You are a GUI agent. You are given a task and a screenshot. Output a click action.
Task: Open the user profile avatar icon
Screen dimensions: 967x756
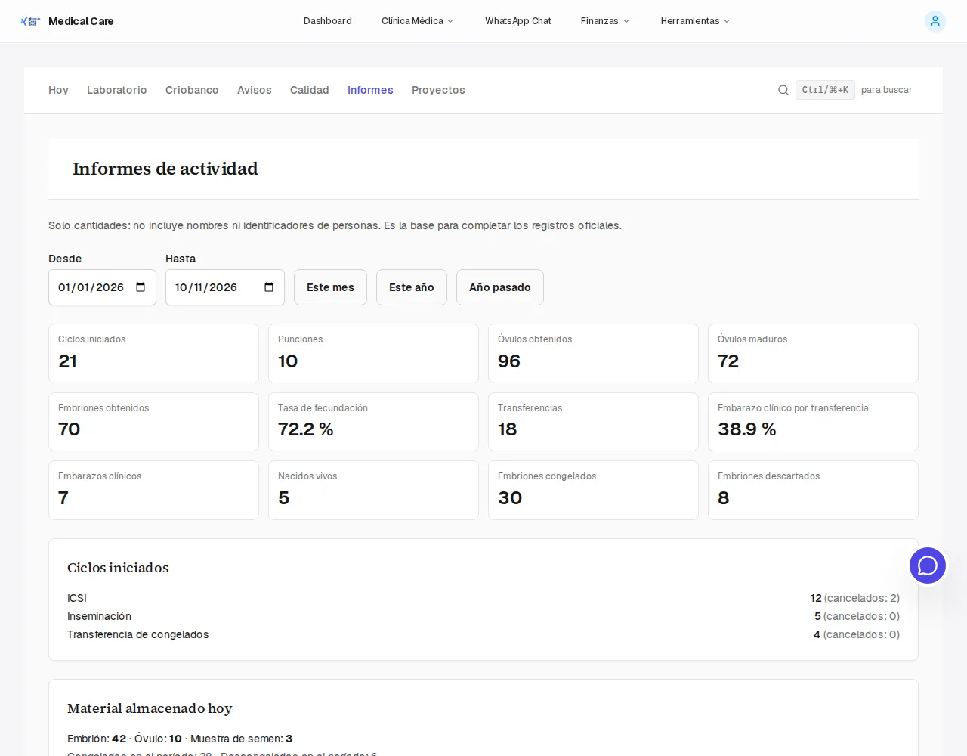(935, 21)
